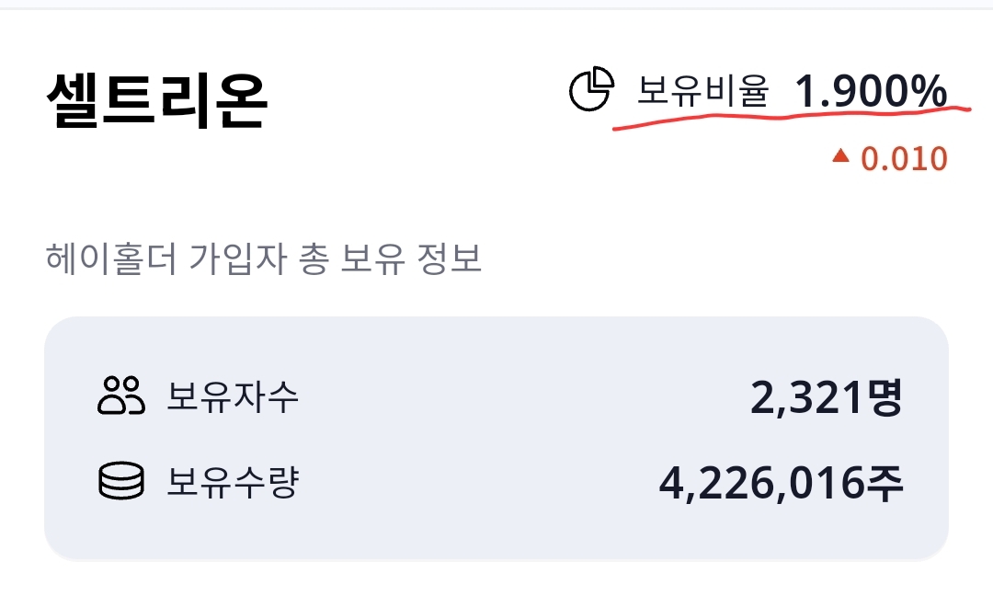Tap the 보유비율 label
The width and height of the screenshot is (993, 596).
tap(702, 90)
